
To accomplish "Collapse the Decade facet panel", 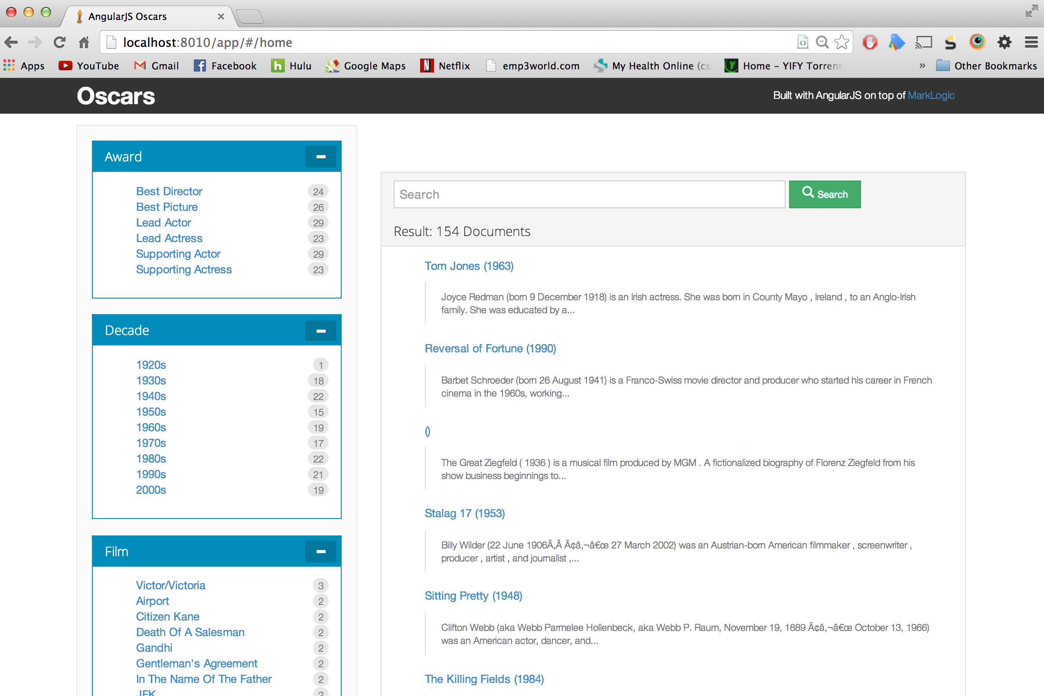I will 321,331.
